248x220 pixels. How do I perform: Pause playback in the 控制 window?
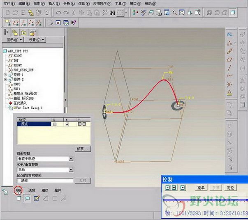[x=167, y=188]
